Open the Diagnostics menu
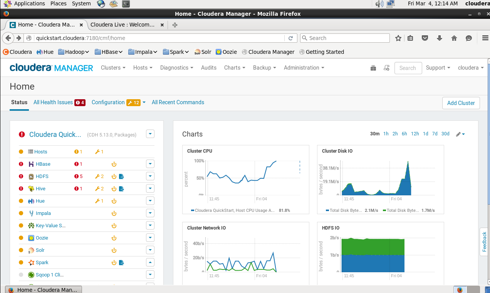 (x=176, y=68)
